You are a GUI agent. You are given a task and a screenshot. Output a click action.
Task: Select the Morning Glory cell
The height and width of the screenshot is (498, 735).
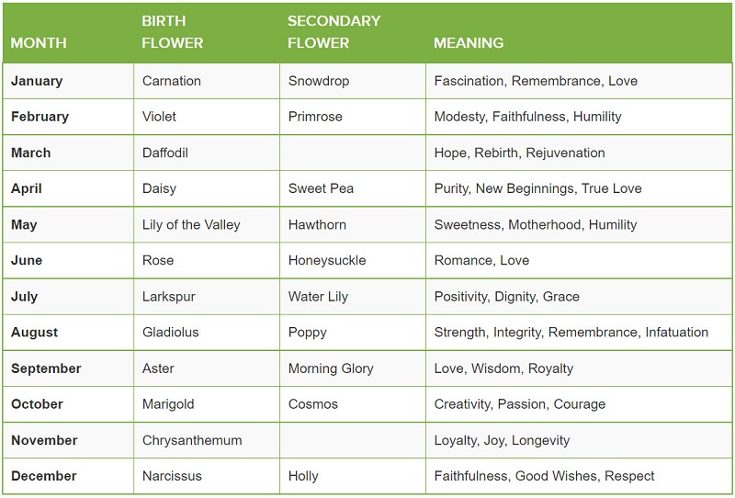tap(331, 368)
